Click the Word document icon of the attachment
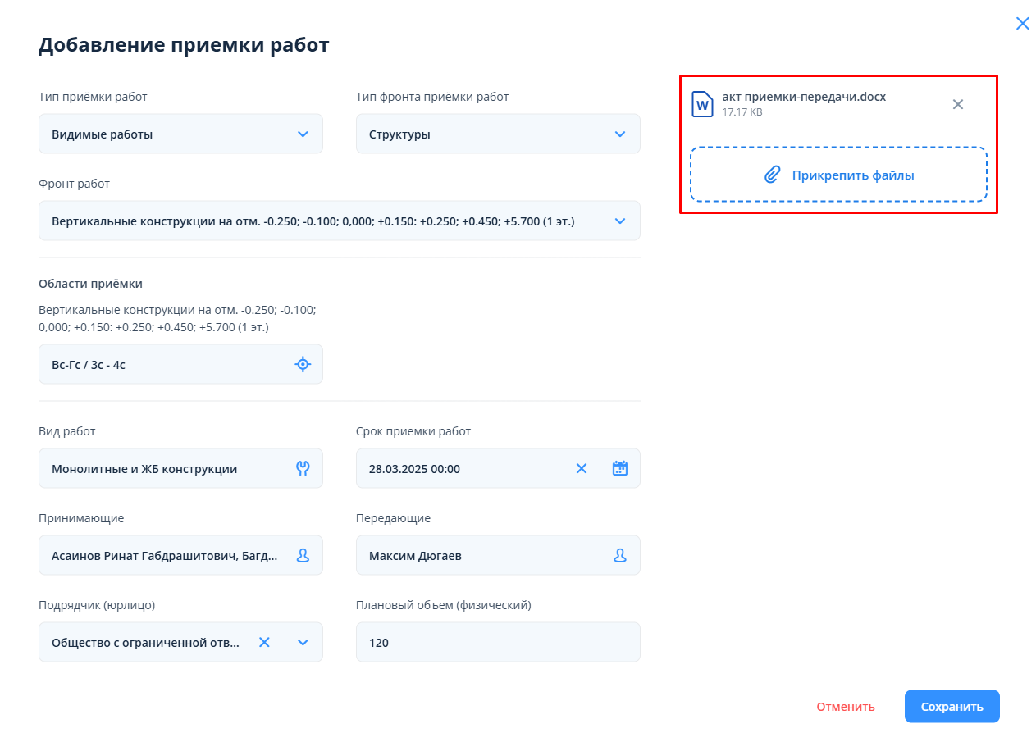The width and height of the screenshot is (1036, 733). 702,104
